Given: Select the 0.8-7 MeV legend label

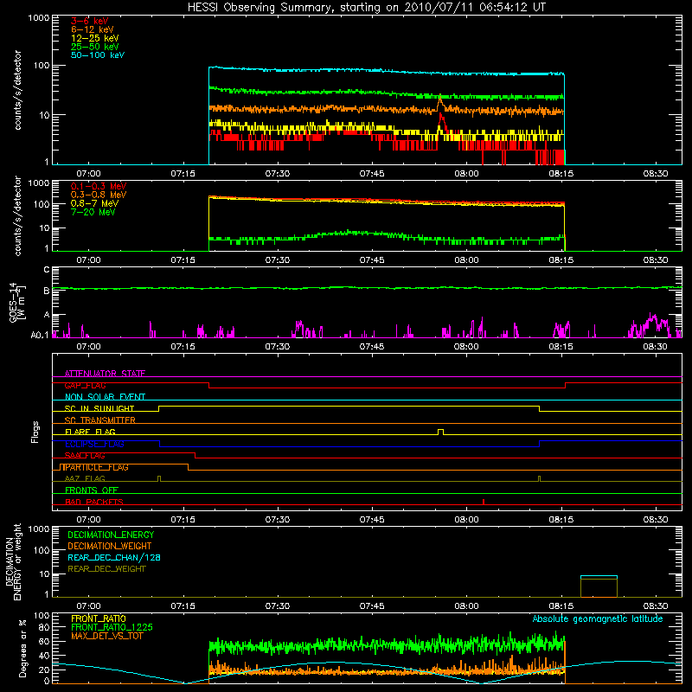Looking at the screenshot, I should (94, 203).
